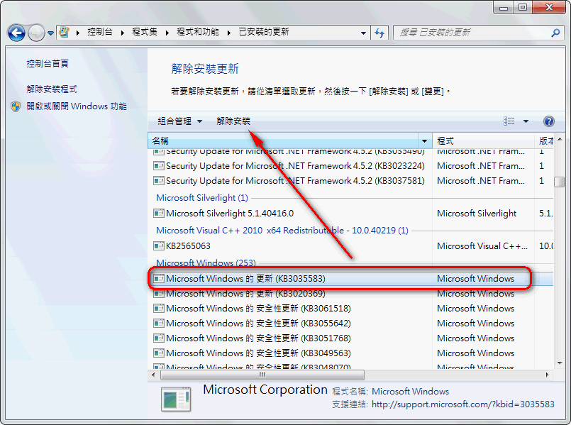Open the 解除安裝程式 link

tap(52, 89)
